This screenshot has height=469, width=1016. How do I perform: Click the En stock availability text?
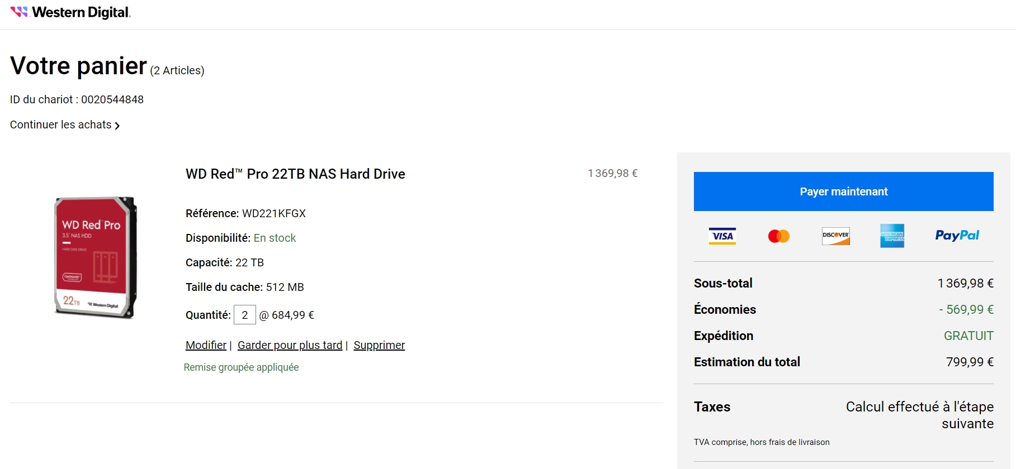tap(275, 238)
